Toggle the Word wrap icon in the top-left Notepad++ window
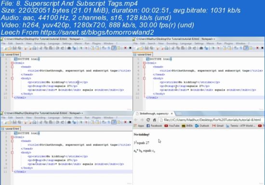The height and width of the screenshot is (185, 265). tap(104, 48)
